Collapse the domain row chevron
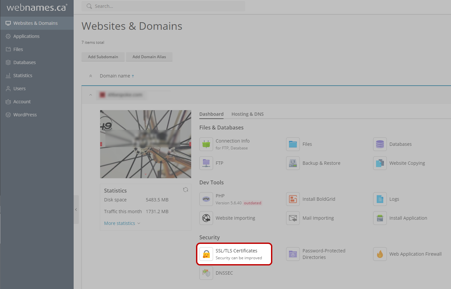 (x=91, y=95)
